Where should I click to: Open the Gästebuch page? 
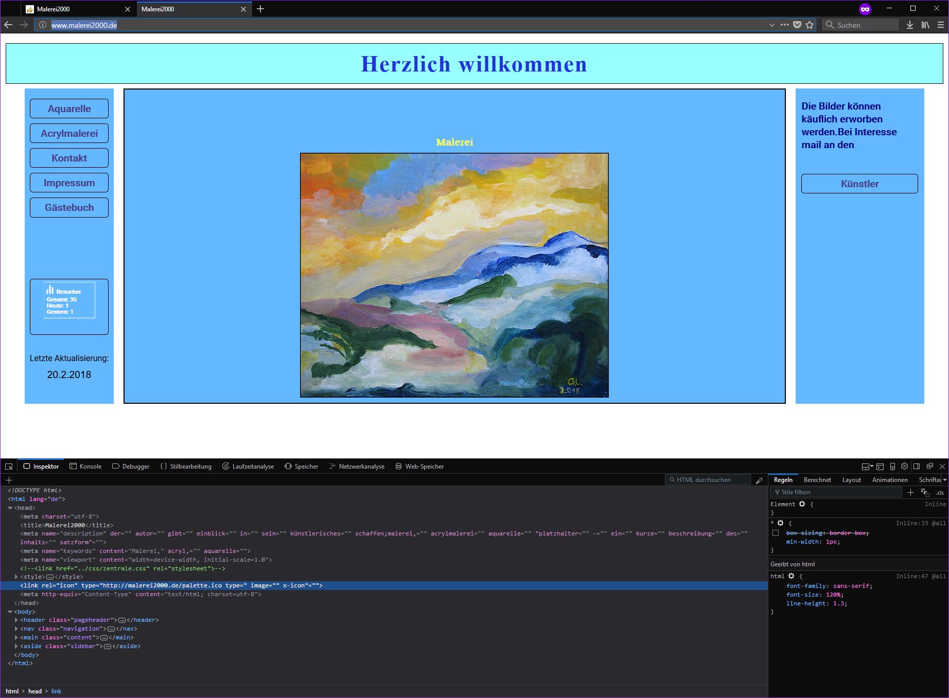click(x=69, y=207)
